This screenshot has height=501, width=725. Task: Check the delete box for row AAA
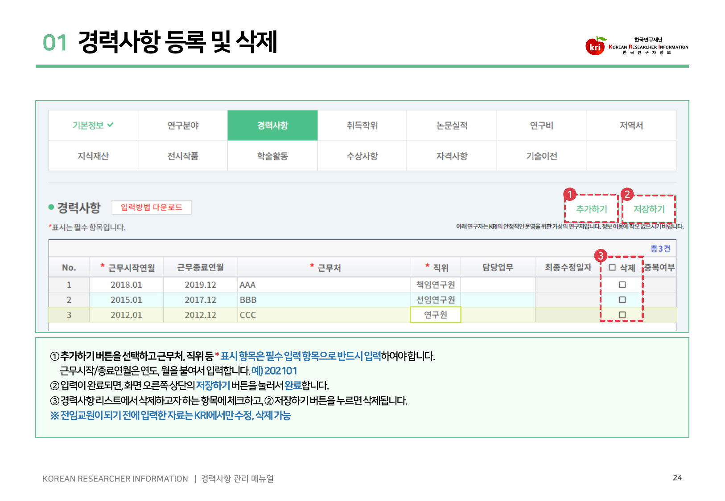(622, 285)
